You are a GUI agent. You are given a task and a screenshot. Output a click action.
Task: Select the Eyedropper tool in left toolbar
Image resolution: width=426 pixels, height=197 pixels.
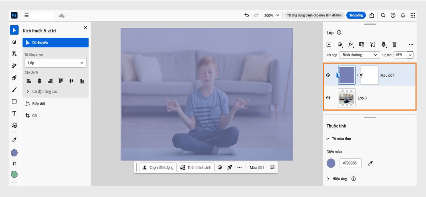point(14,140)
